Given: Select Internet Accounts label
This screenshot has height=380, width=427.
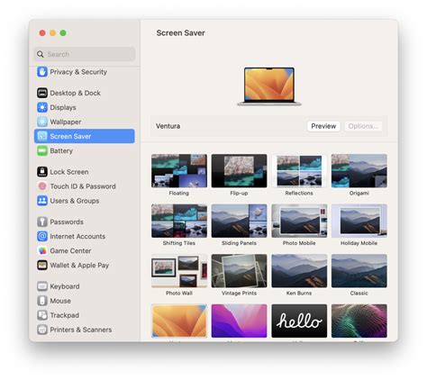Looking at the screenshot, I should (x=77, y=236).
